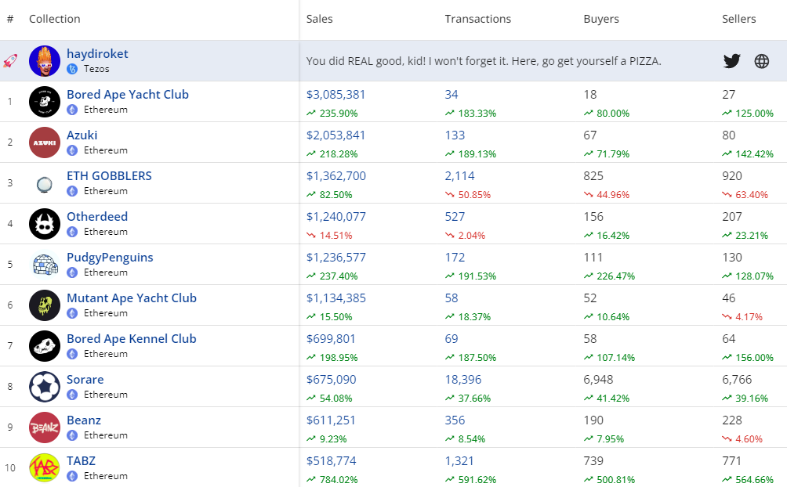Open the Mutant Ape Yacht Club link
The width and height of the screenshot is (787, 487).
click(x=131, y=298)
